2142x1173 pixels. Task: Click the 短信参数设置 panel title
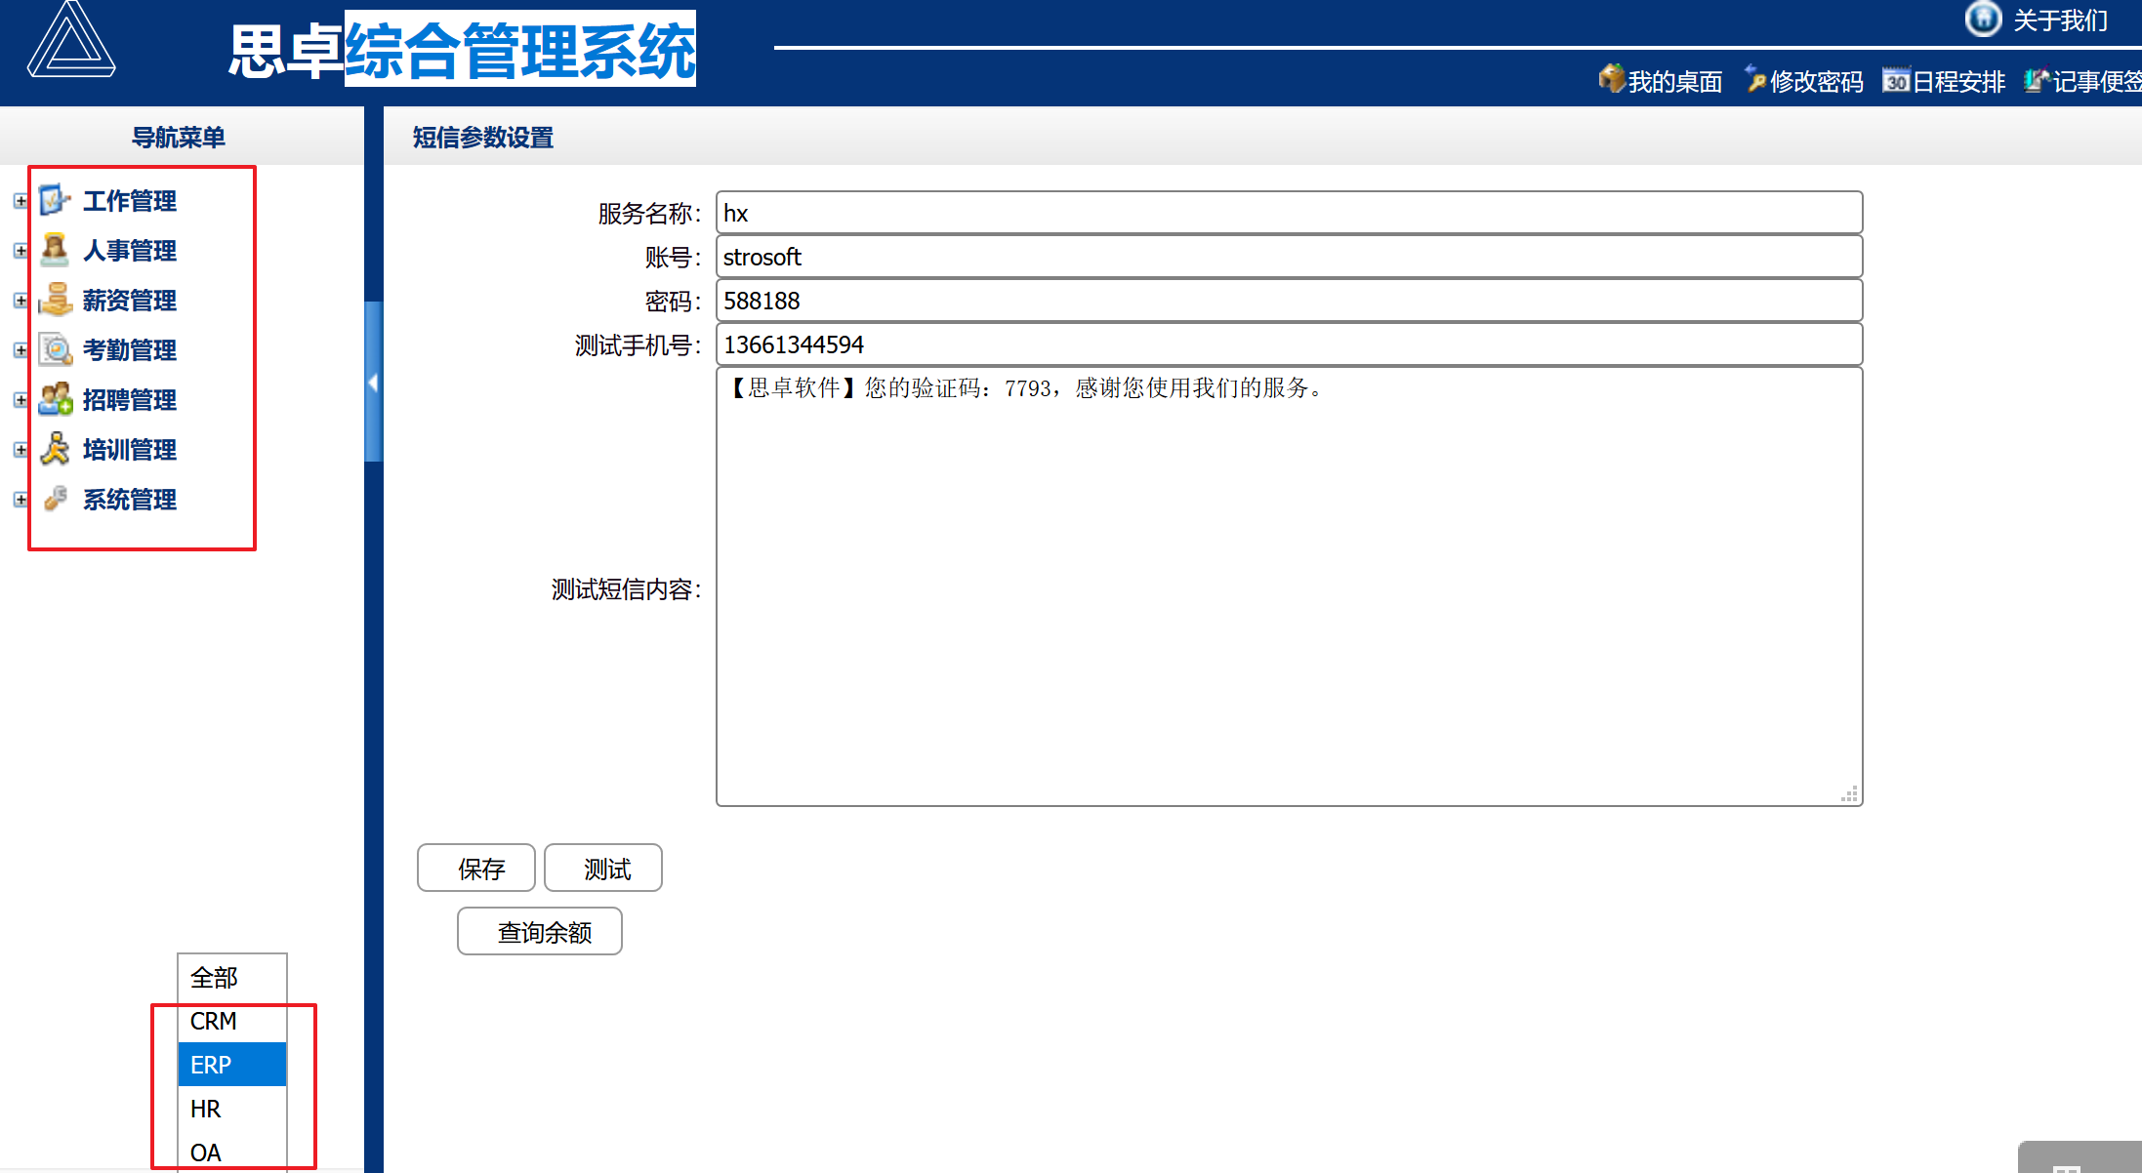[483, 138]
